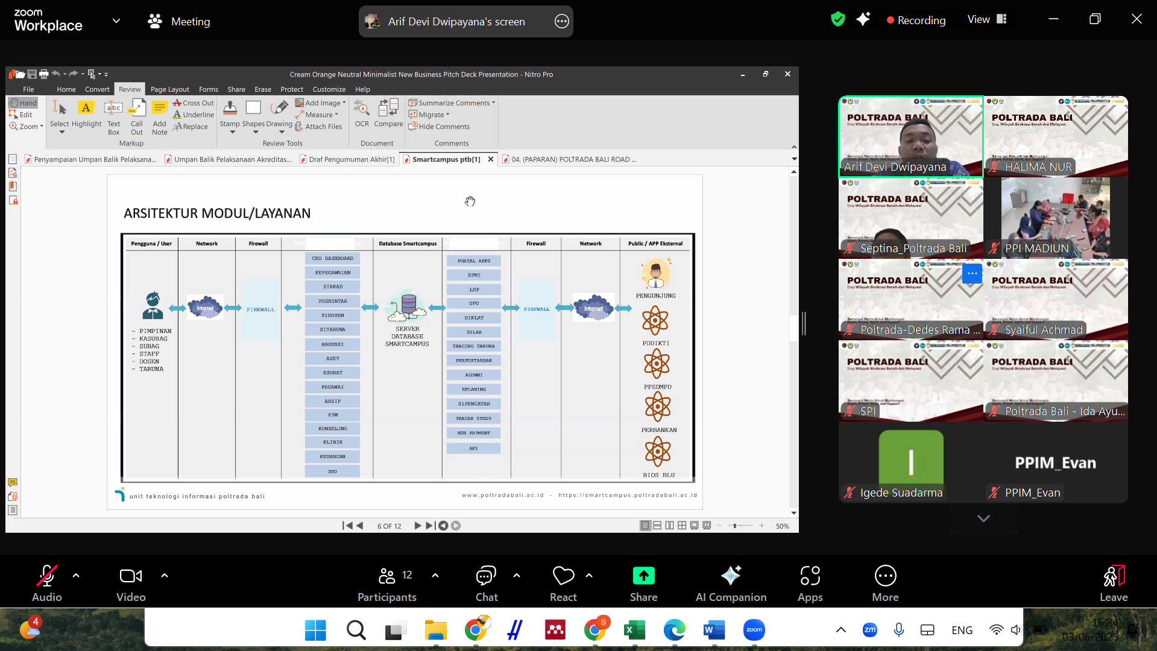The height and width of the screenshot is (651, 1157).
Task: Select the PPI MADIUN video thumbnail
Action: coord(1056,218)
